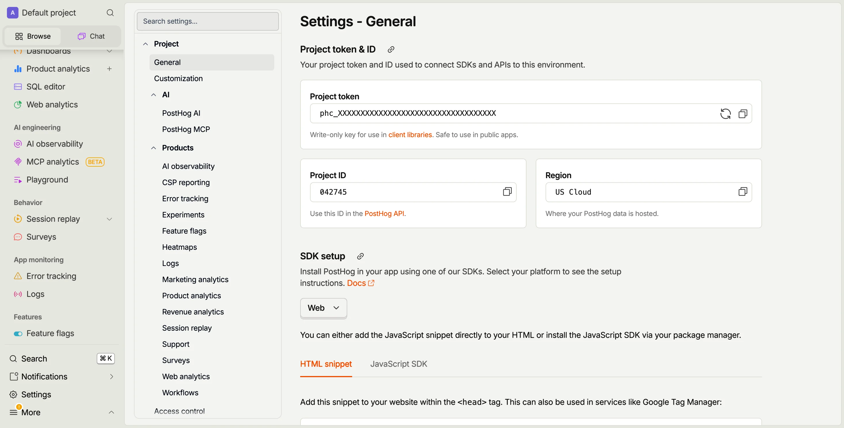Copy the Project ID value
The width and height of the screenshot is (844, 428).
[x=507, y=192]
